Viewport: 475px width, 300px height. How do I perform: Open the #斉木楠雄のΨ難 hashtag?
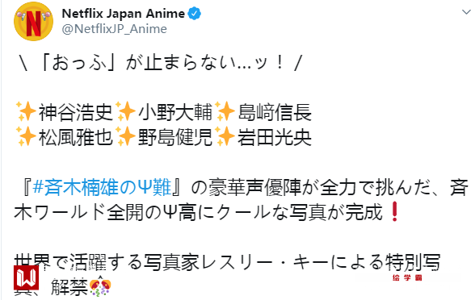click(102, 187)
